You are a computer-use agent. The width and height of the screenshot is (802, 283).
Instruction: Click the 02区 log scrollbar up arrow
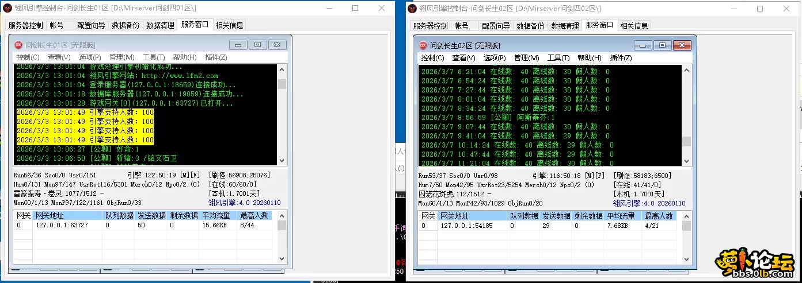tap(686, 70)
